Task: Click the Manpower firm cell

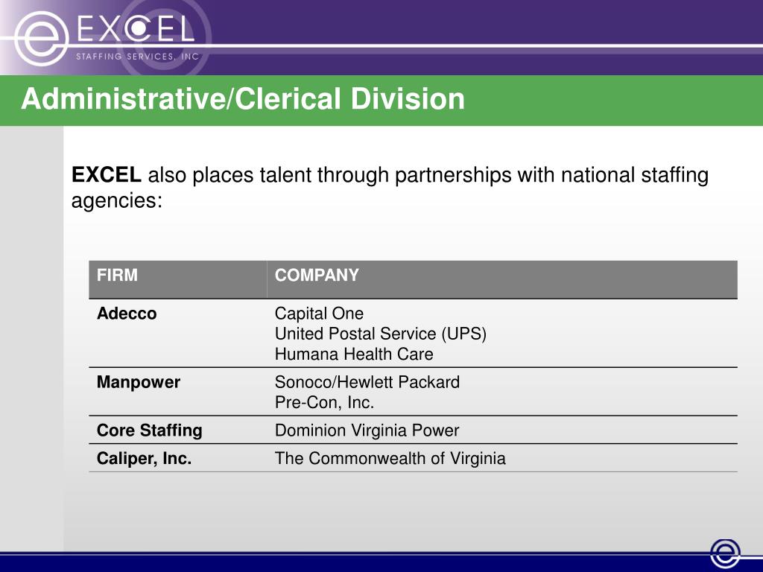Action: point(139,383)
